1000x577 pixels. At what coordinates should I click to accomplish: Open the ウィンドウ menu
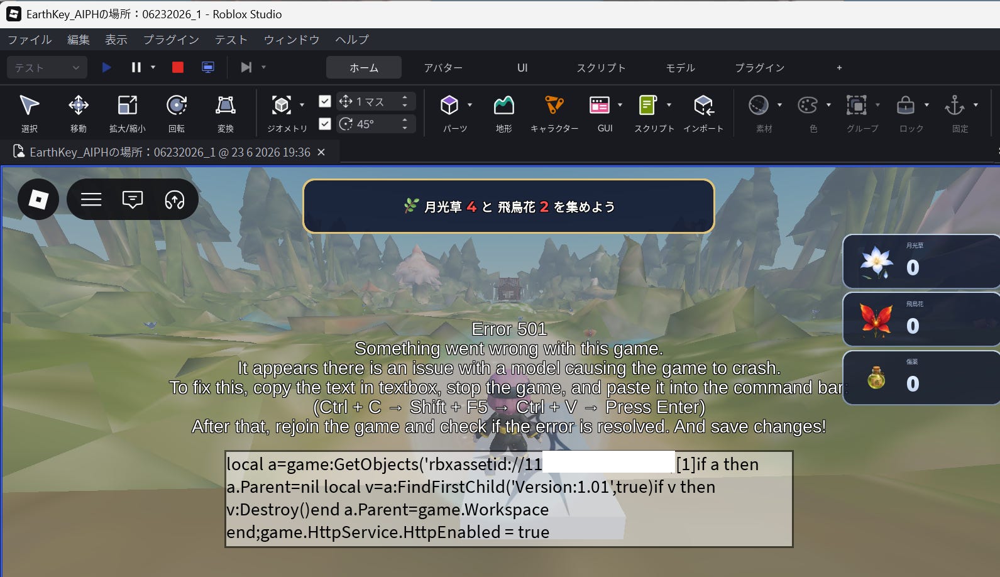(x=292, y=40)
